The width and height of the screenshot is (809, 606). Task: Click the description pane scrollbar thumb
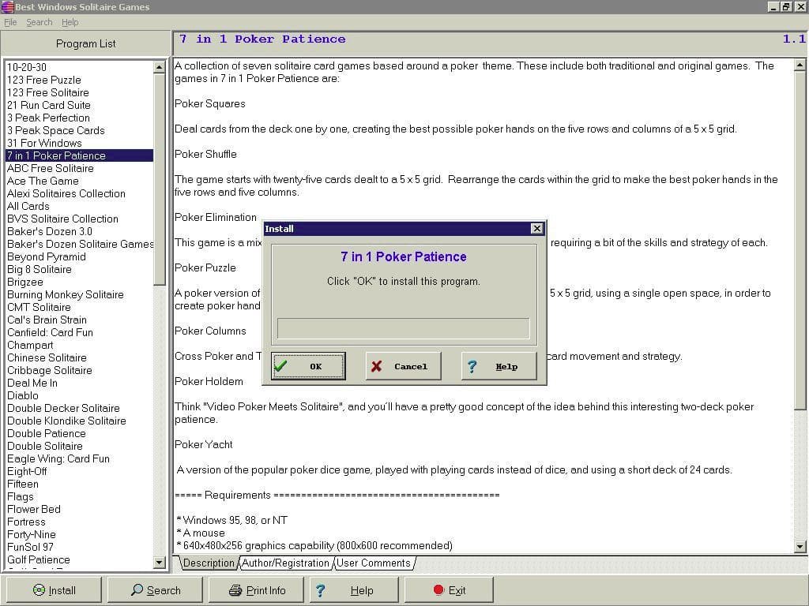coord(800,241)
